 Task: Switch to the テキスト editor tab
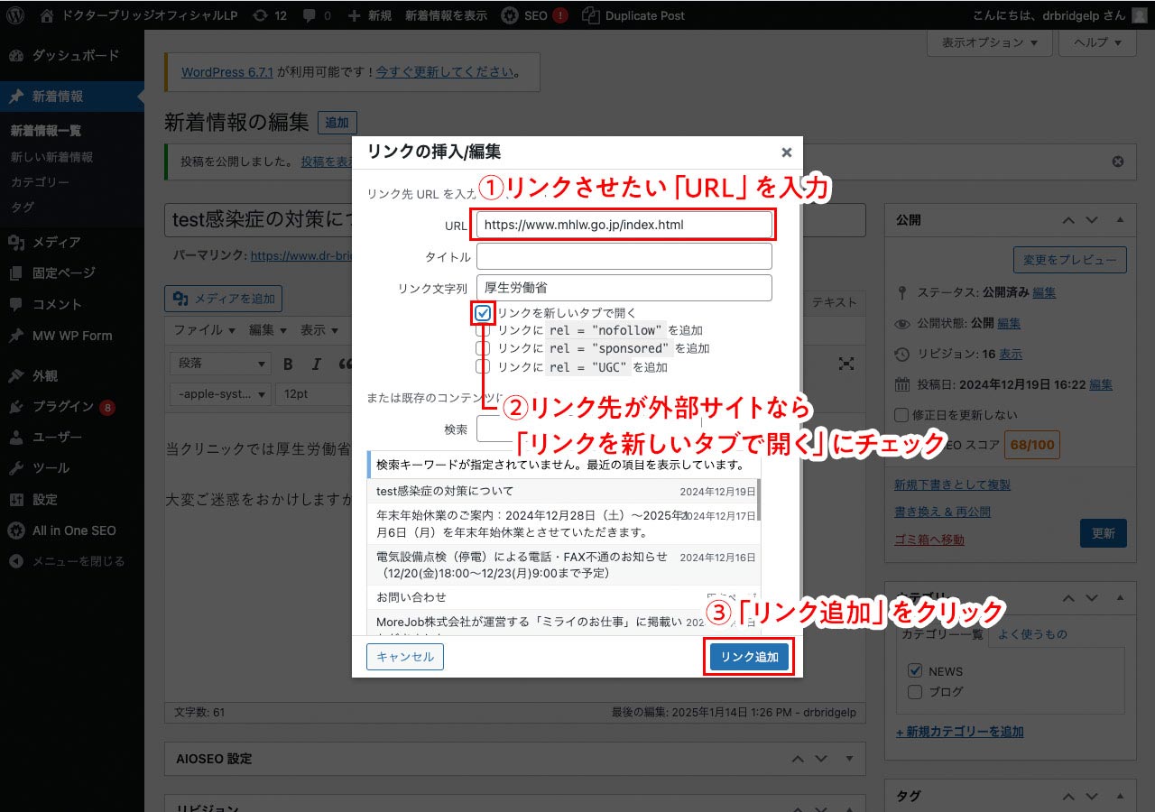(x=834, y=302)
